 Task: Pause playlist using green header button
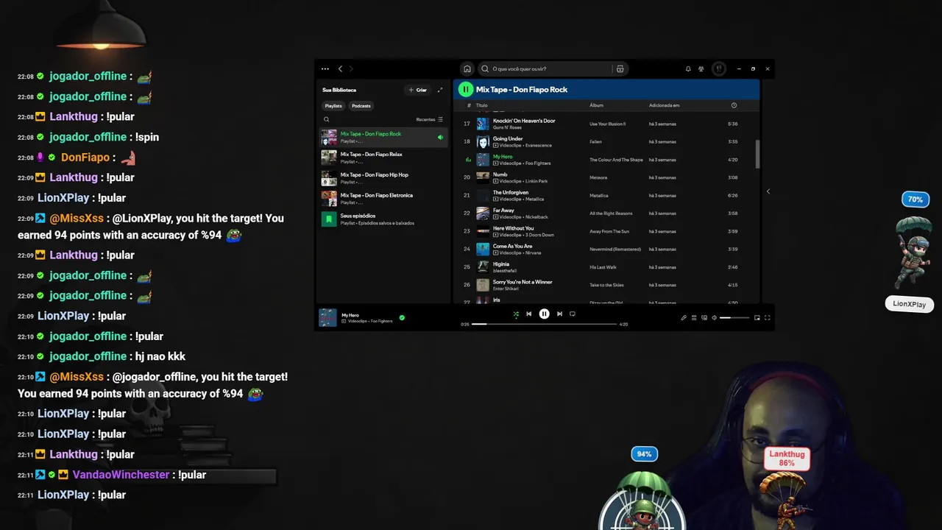click(x=466, y=89)
